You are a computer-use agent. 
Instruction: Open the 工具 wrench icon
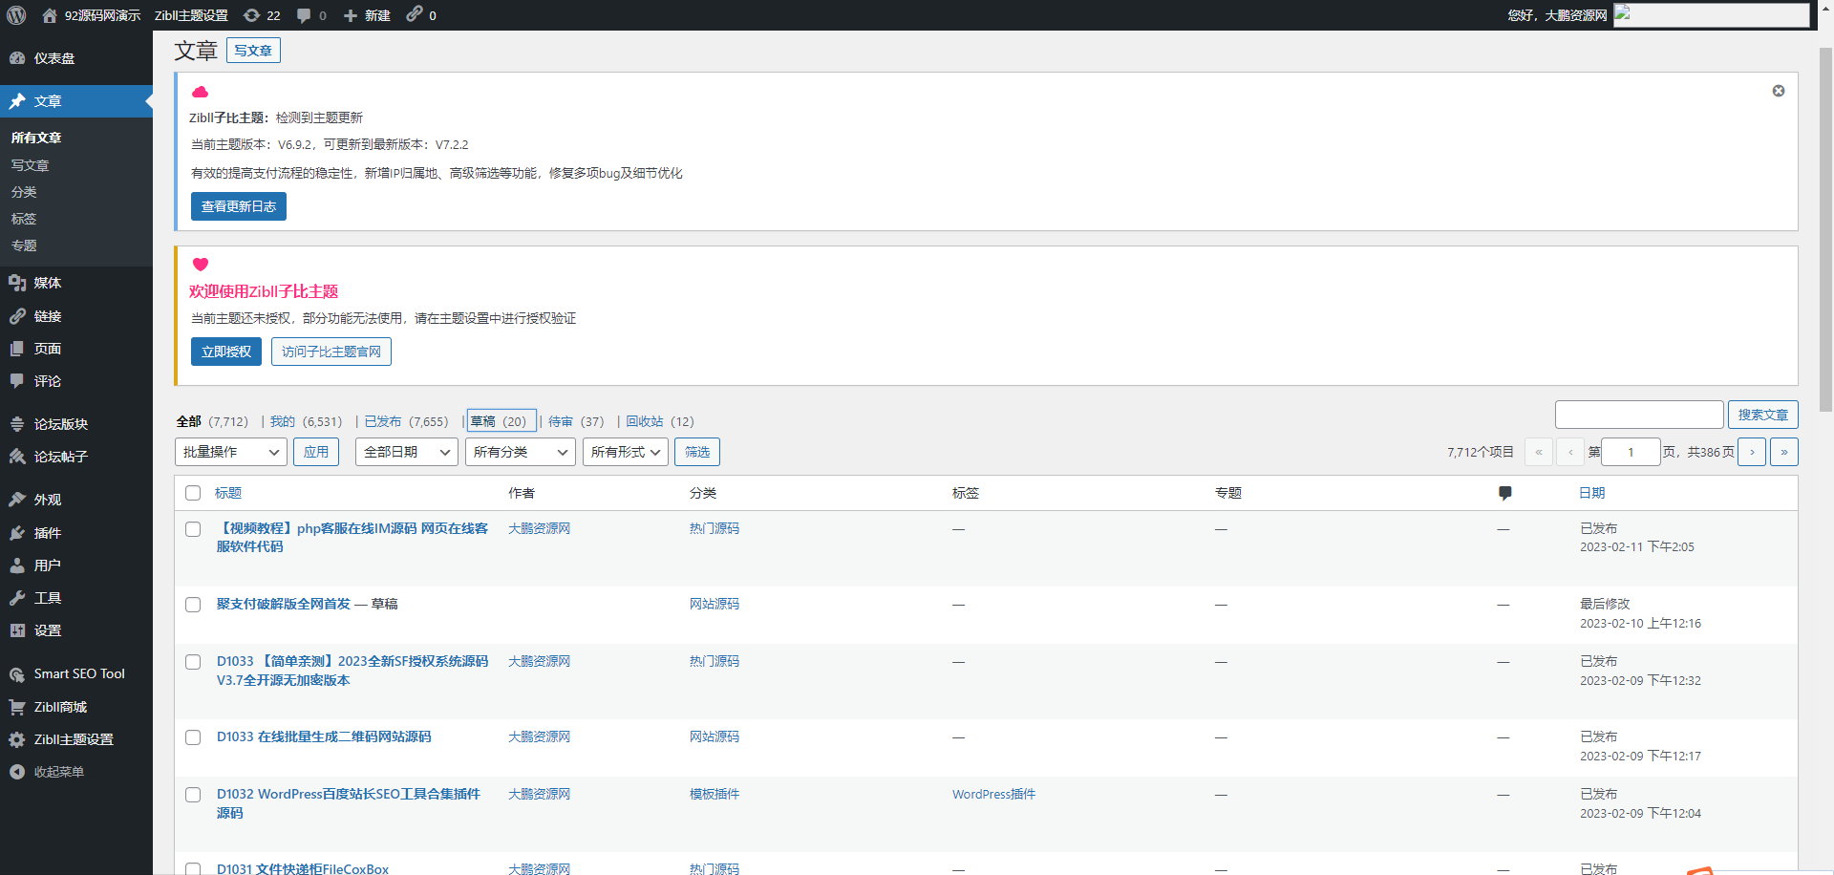point(17,598)
